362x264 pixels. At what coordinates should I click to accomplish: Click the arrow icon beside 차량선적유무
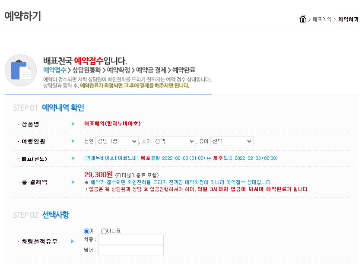click(73, 242)
